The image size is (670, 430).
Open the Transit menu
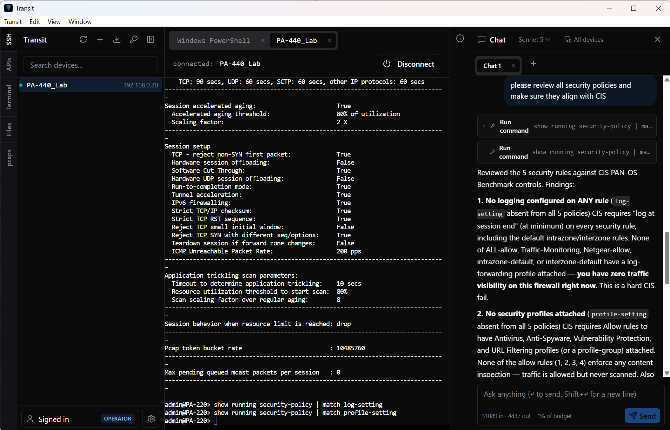click(13, 21)
